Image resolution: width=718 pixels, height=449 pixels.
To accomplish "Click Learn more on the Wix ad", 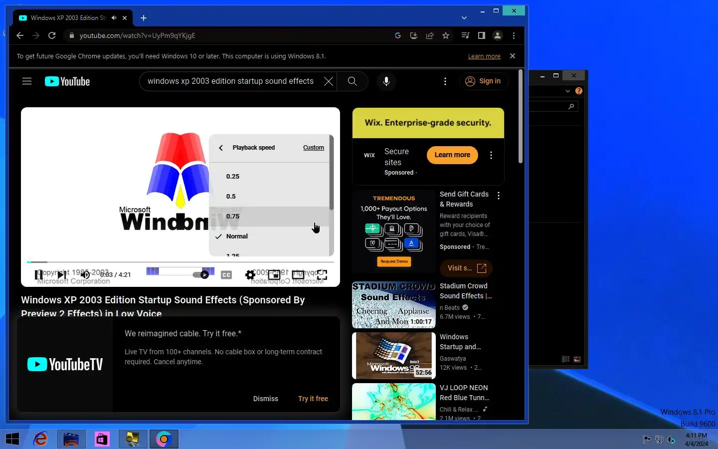I will click(x=452, y=155).
